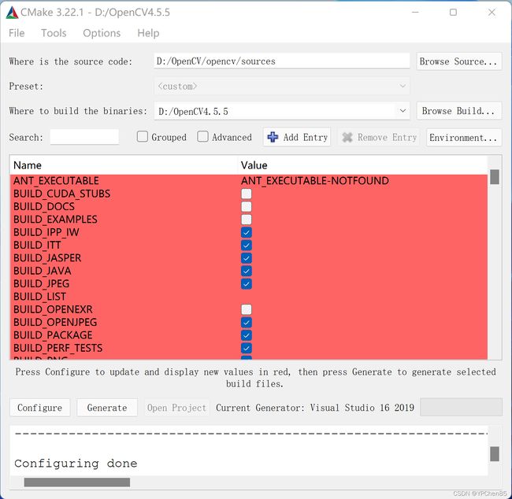This screenshot has height=499, width=512.
Task: Click the output log horizontal scrollbar thumb
Action: 77,482
